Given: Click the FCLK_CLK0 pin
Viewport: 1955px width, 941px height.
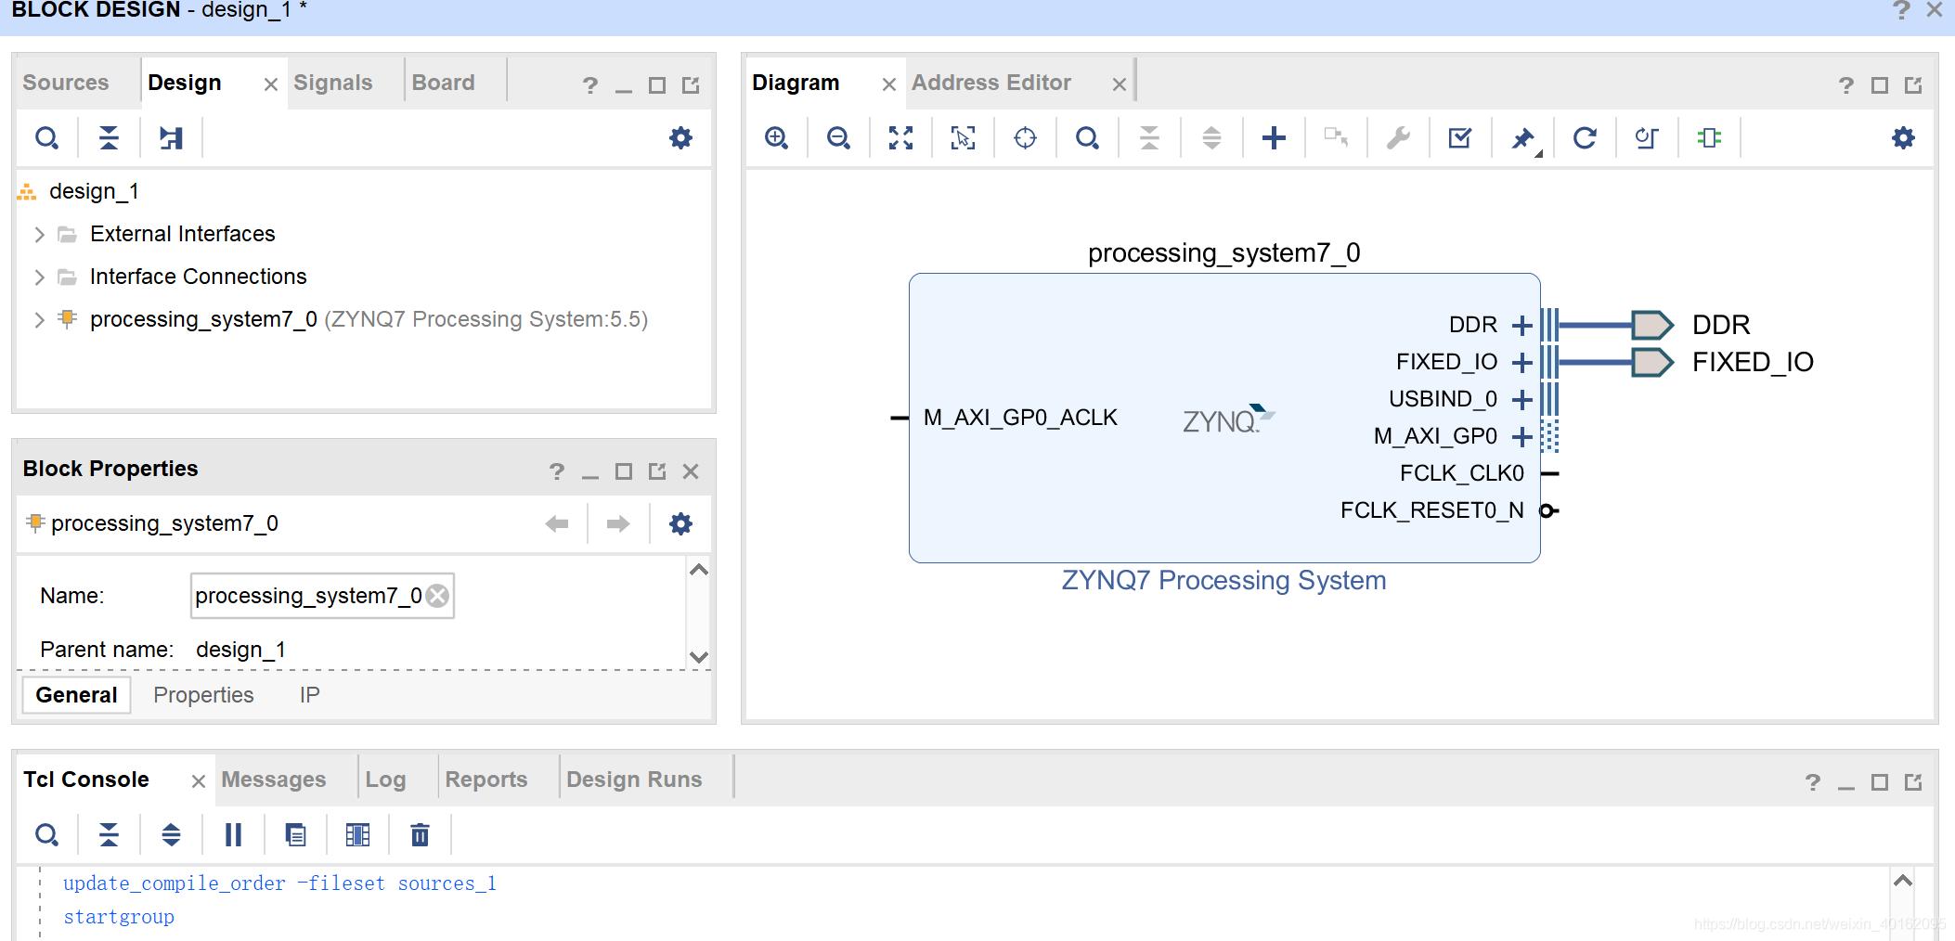Looking at the screenshot, I should pyautogui.click(x=1549, y=474).
